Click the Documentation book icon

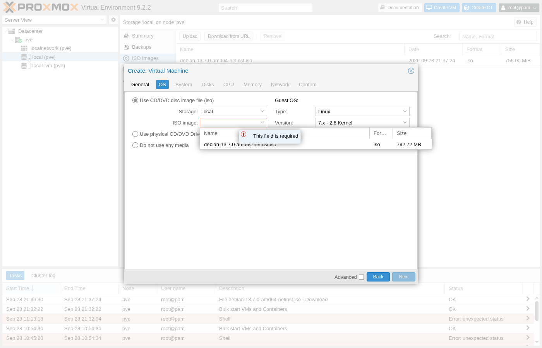pyautogui.click(x=382, y=8)
